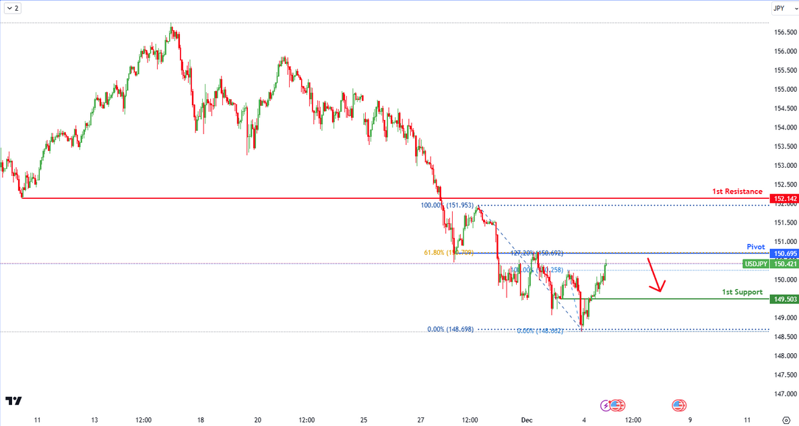The width and height of the screenshot is (799, 426).
Task: Click 154.000 on the price scale
Action: [x=786, y=127]
